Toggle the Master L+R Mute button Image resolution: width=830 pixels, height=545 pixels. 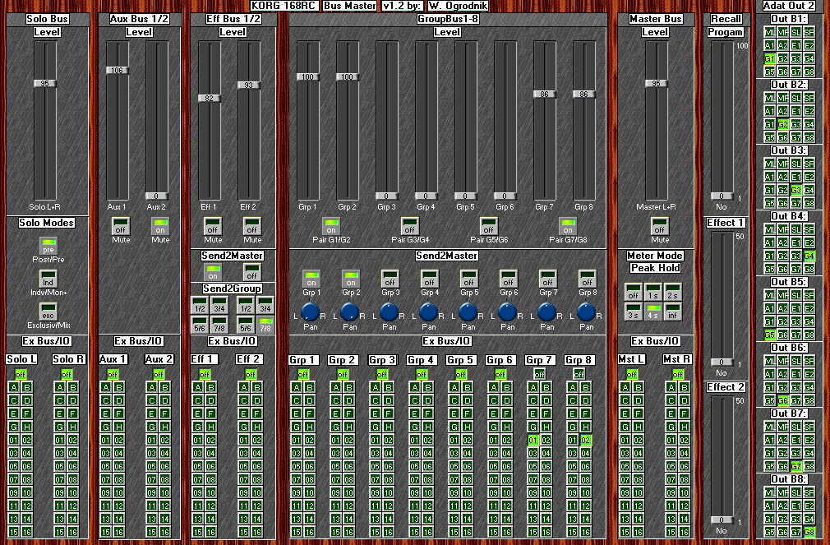coord(660,226)
